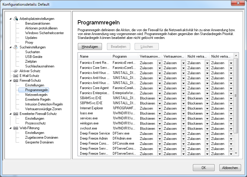The image size is (247, 177).
Task: Collapse the Arbeitsplatzeinstellungen tree node
Action: 10,19
